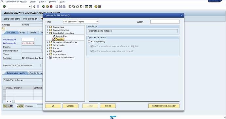Click the green checkmark Enter icon
The width and height of the screenshot is (226, 119).
tap(4, 7)
